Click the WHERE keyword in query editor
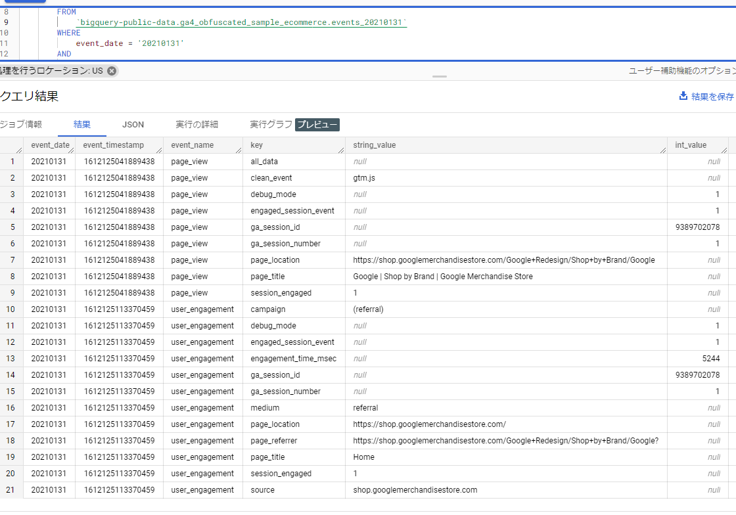The width and height of the screenshot is (736, 515). (x=68, y=33)
